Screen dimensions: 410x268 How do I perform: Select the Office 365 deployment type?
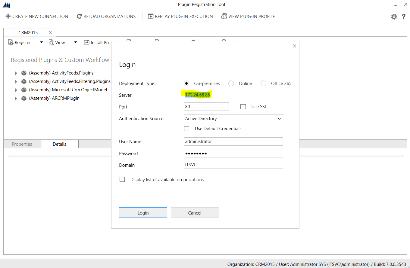[263, 84]
